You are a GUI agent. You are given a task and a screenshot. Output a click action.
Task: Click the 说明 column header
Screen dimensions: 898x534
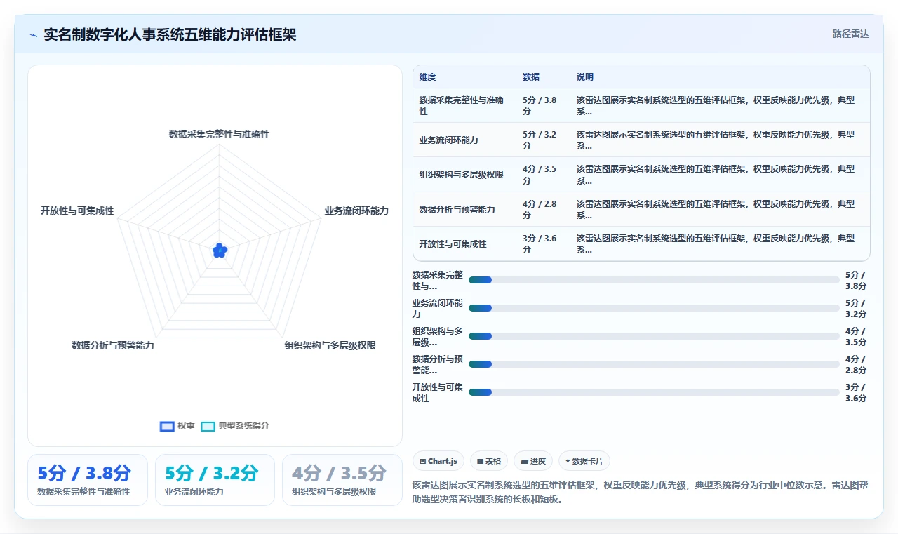coord(585,77)
